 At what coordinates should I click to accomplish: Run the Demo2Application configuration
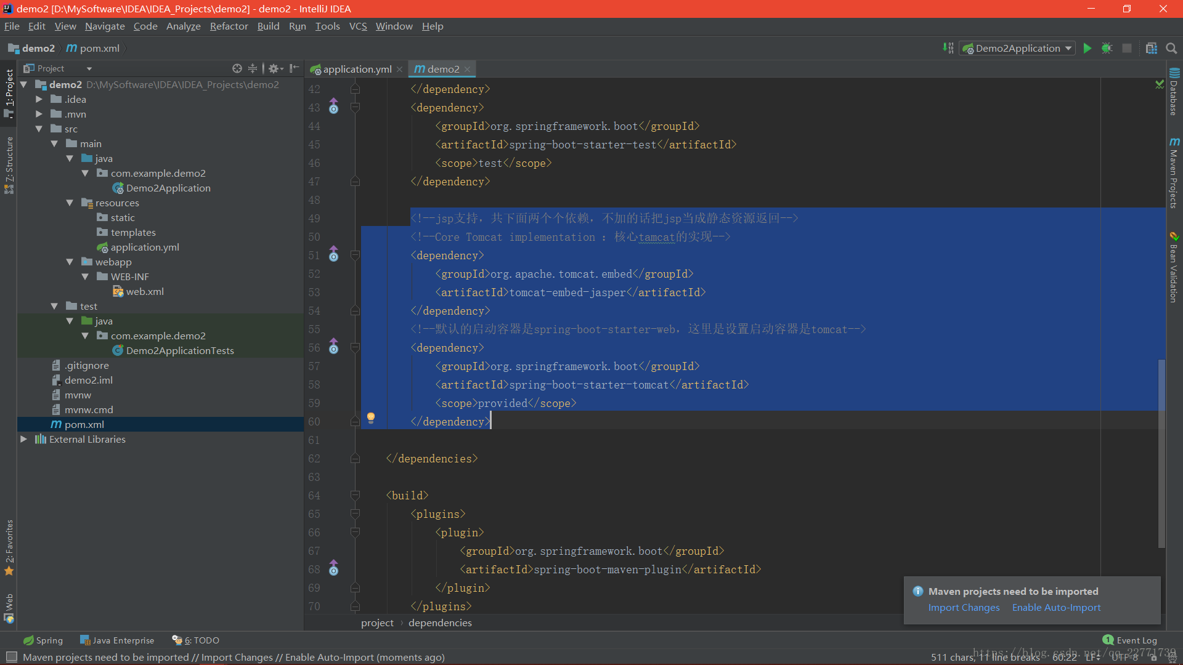coord(1087,48)
